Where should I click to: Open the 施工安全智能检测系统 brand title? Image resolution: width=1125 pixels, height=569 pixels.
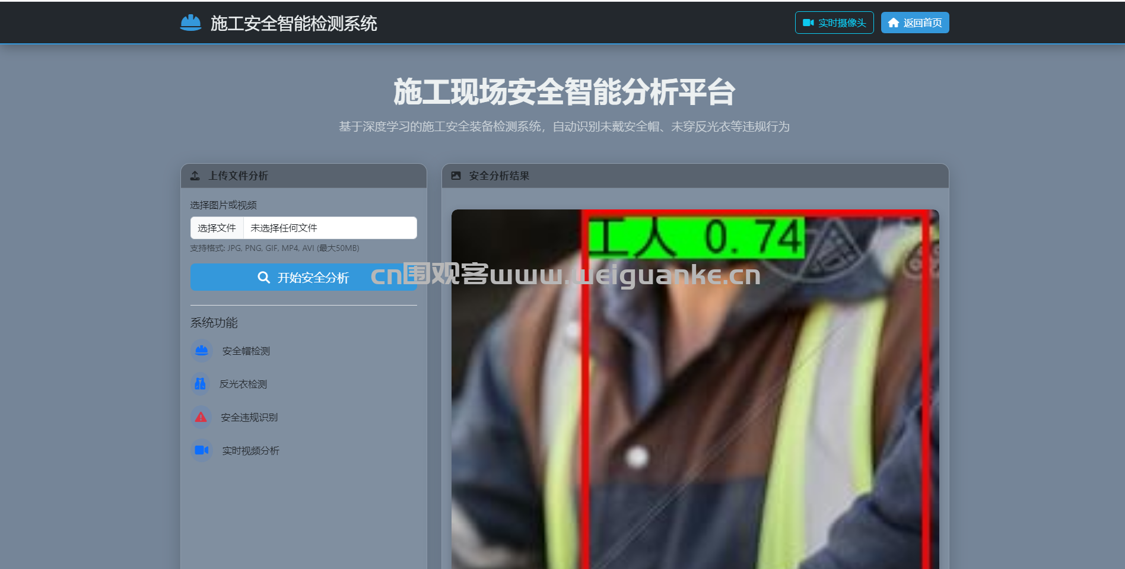click(x=294, y=23)
